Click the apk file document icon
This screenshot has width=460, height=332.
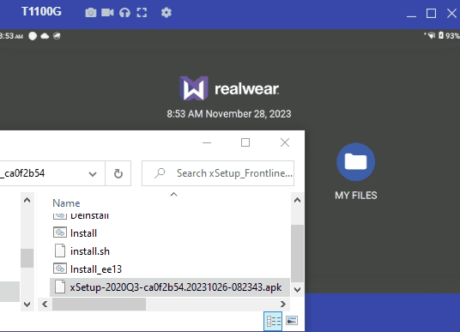click(x=60, y=287)
